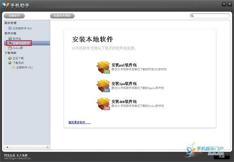Open 已安装软件 (54) in the sidebar

(20, 28)
